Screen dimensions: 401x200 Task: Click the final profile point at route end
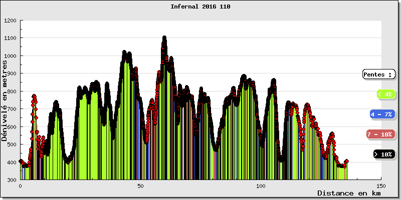[x=346, y=161]
